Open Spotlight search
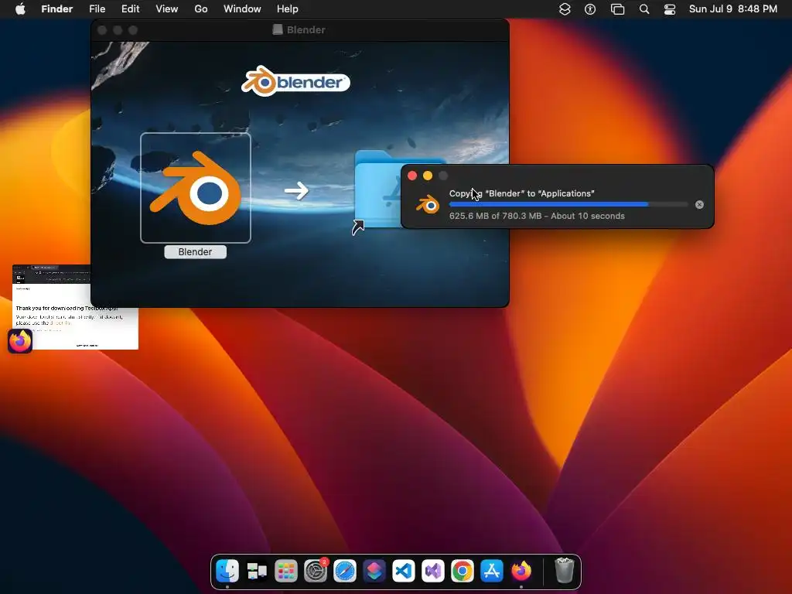The height and width of the screenshot is (594, 792). pos(644,9)
